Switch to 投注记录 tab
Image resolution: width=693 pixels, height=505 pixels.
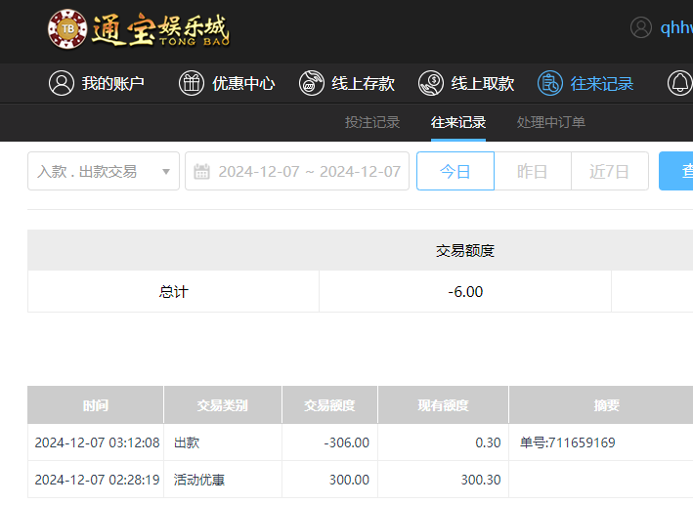click(372, 122)
